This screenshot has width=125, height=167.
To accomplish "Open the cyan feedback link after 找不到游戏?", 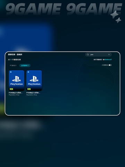I will pos(108,60).
